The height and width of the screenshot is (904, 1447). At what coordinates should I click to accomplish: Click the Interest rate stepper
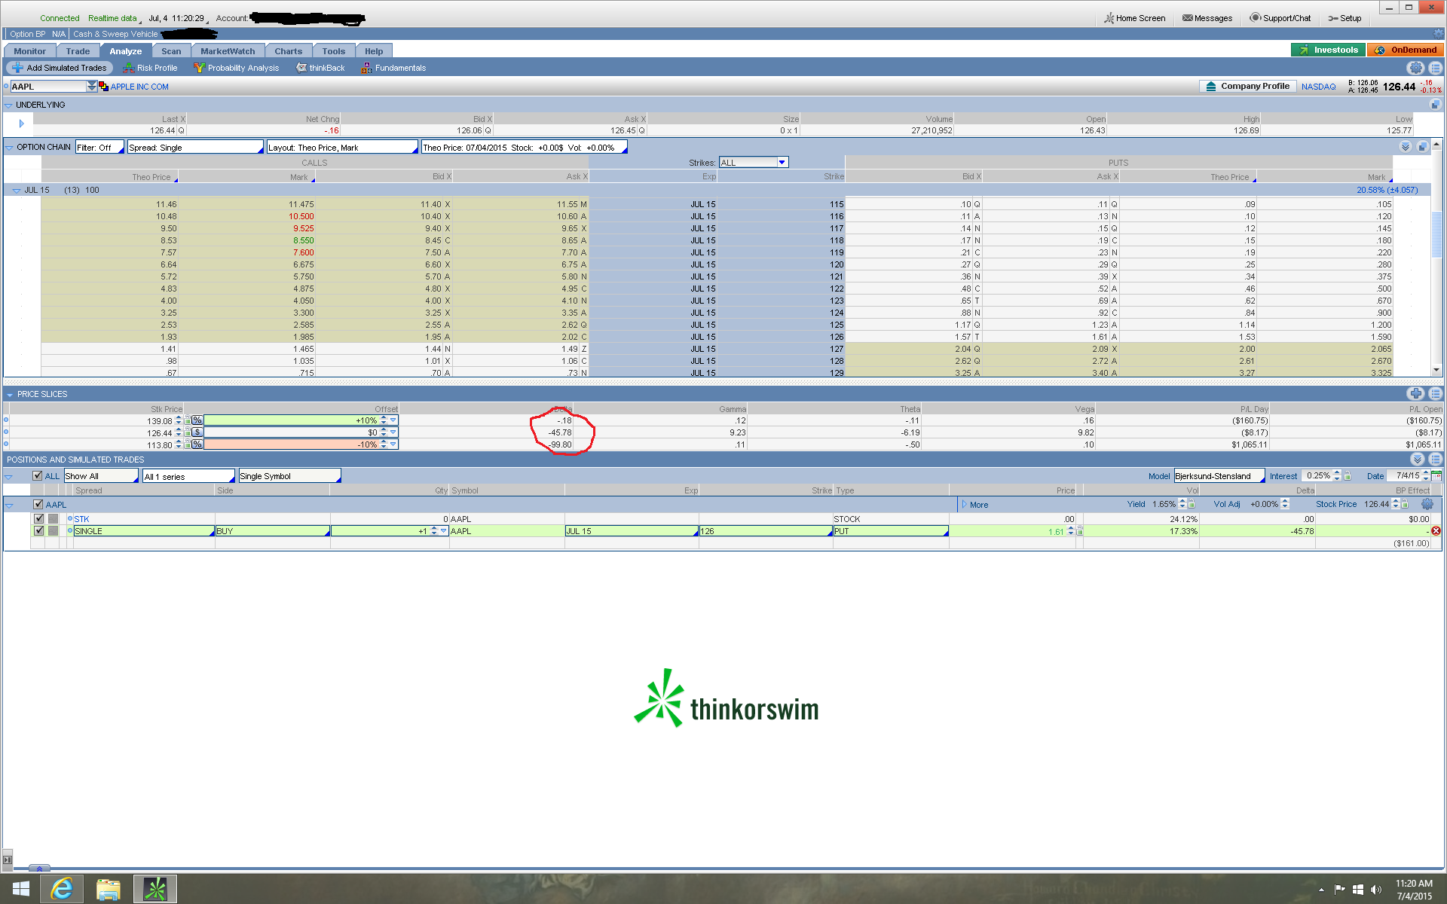pos(1337,476)
